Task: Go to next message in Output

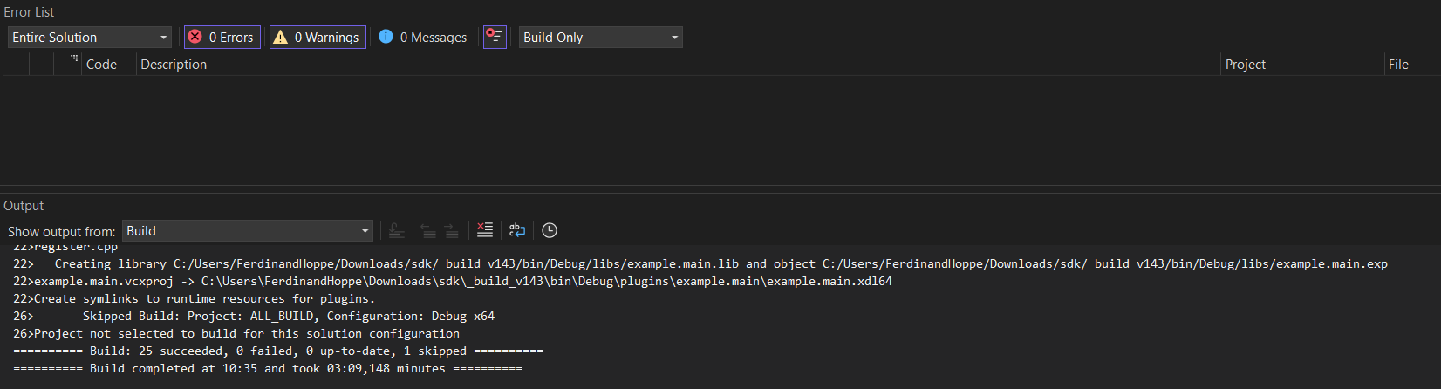Action: click(x=451, y=230)
